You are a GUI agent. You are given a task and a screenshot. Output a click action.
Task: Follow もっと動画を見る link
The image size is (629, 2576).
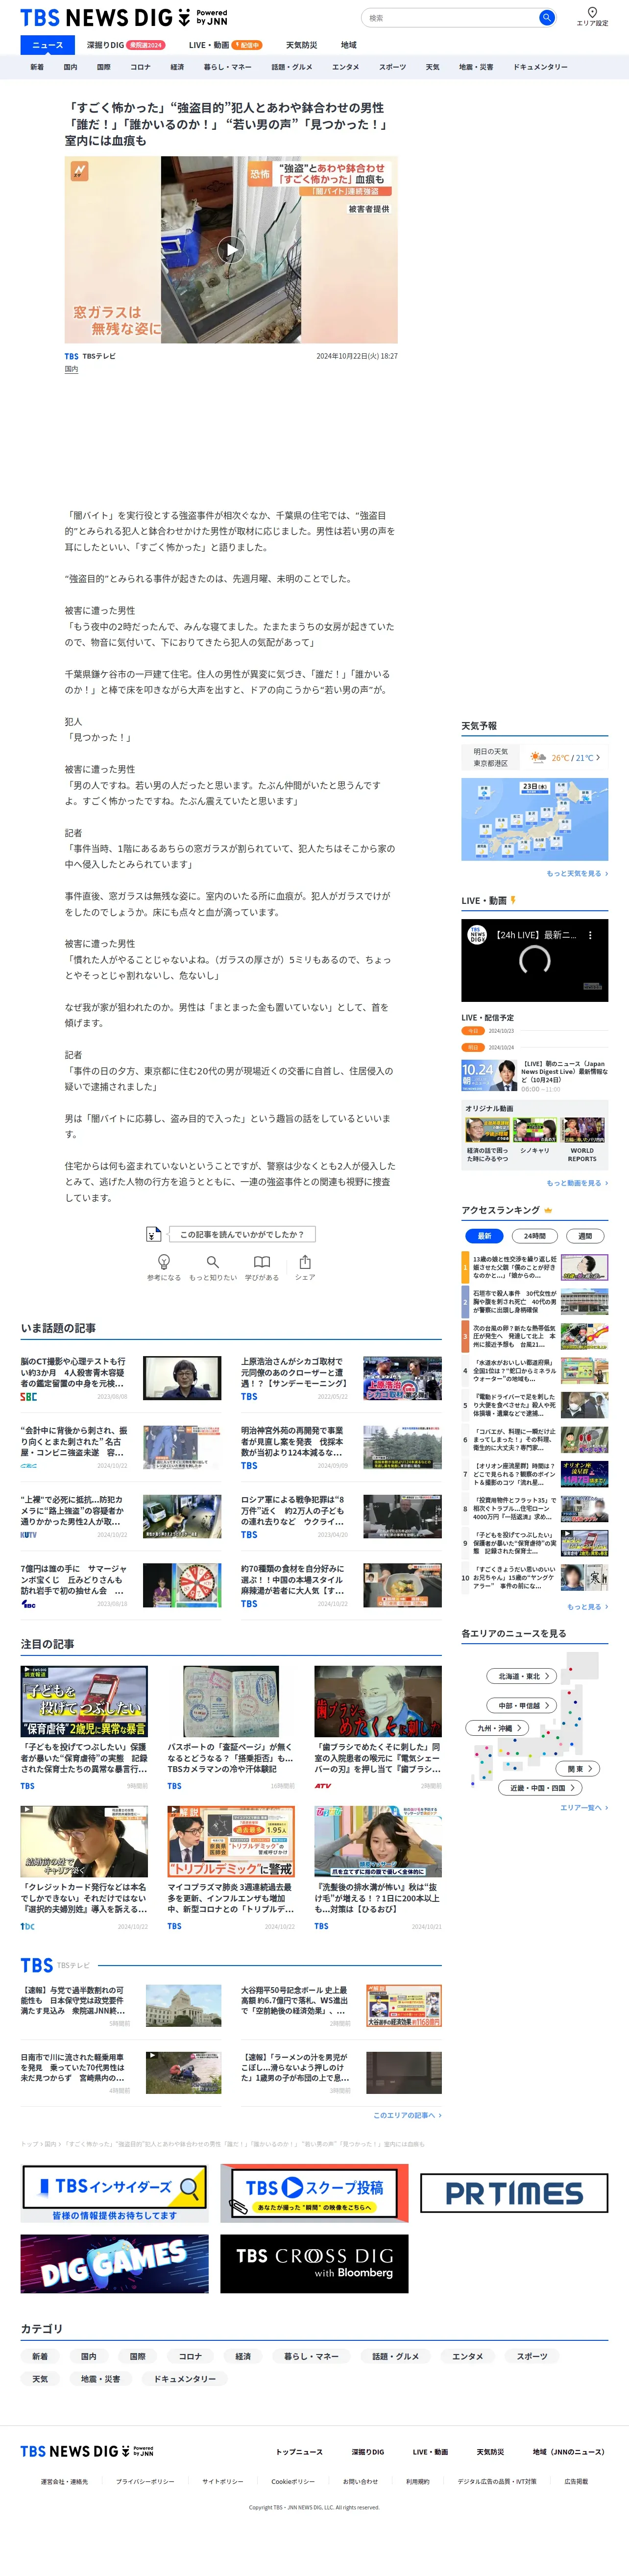577,1183
